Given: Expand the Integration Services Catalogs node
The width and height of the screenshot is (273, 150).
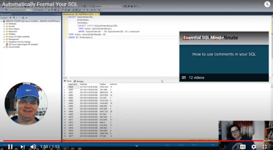Looking at the screenshot, I should click(4, 42).
